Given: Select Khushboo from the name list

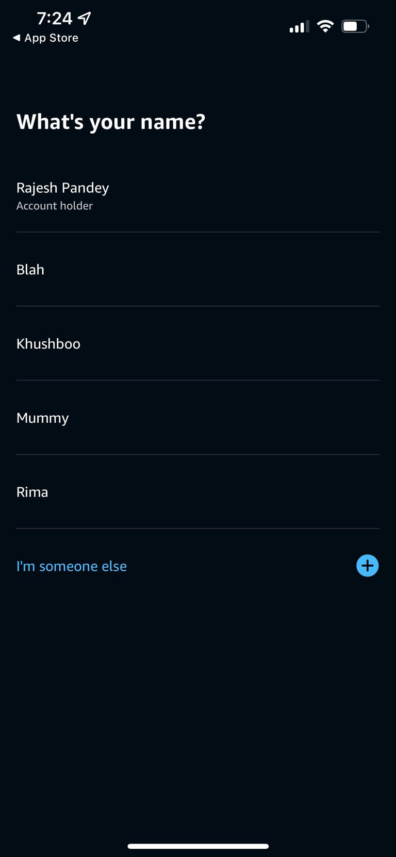Looking at the screenshot, I should pyautogui.click(x=48, y=344).
